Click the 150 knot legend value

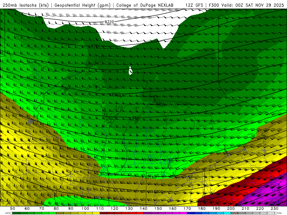pos(158,209)
